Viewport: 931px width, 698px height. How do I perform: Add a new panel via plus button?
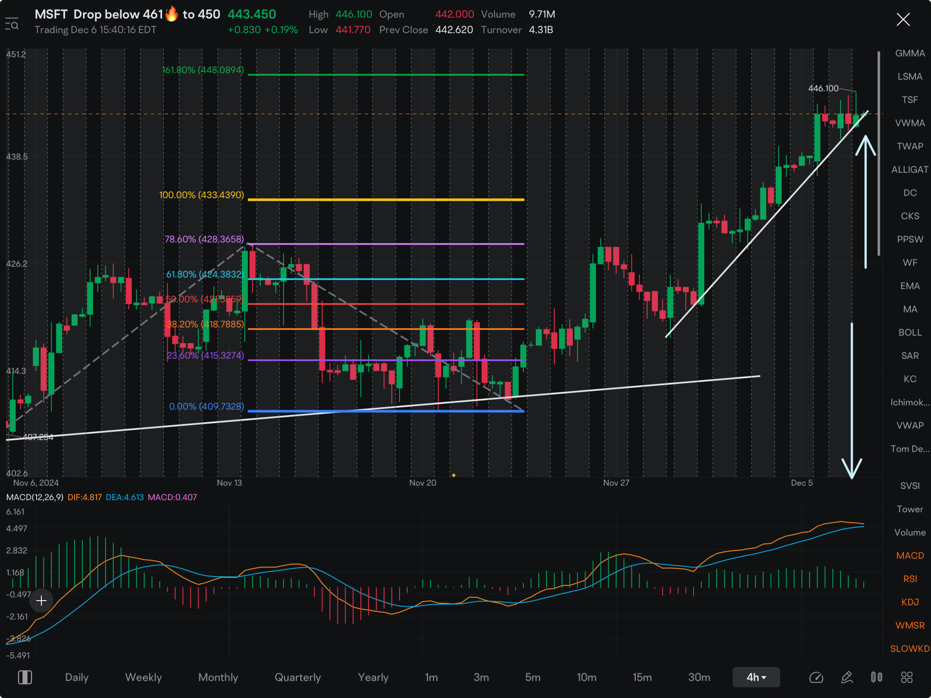tap(41, 601)
